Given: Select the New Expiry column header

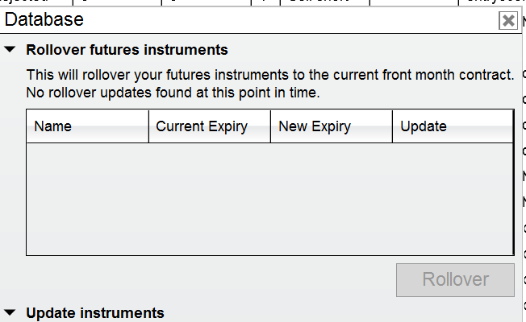Looking at the screenshot, I should (x=331, y=126).
